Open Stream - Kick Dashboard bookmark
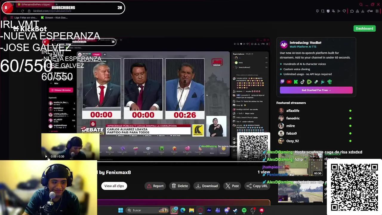Screen dimensions: 382x215 click(x=54, y=18)
